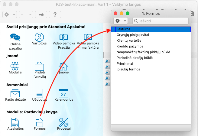Viewport: 198px width, 136px height.
Task: Click the Procesai tools icon
Action: pos(63,122)
